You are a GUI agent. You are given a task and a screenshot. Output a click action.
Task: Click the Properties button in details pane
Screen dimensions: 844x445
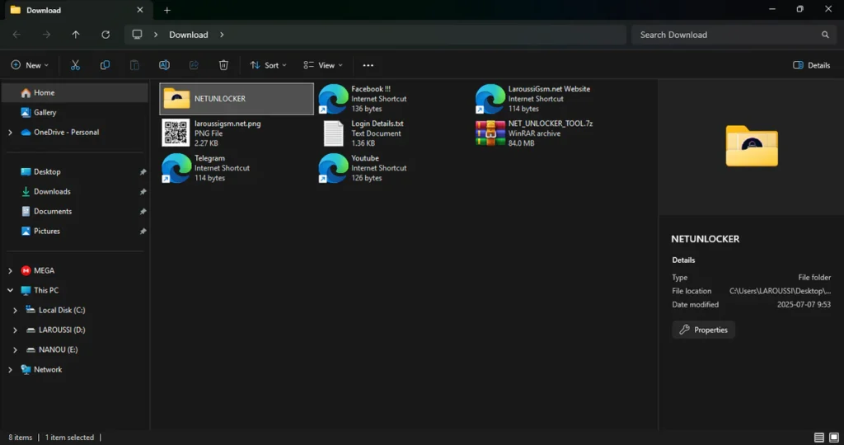[704, 330]
